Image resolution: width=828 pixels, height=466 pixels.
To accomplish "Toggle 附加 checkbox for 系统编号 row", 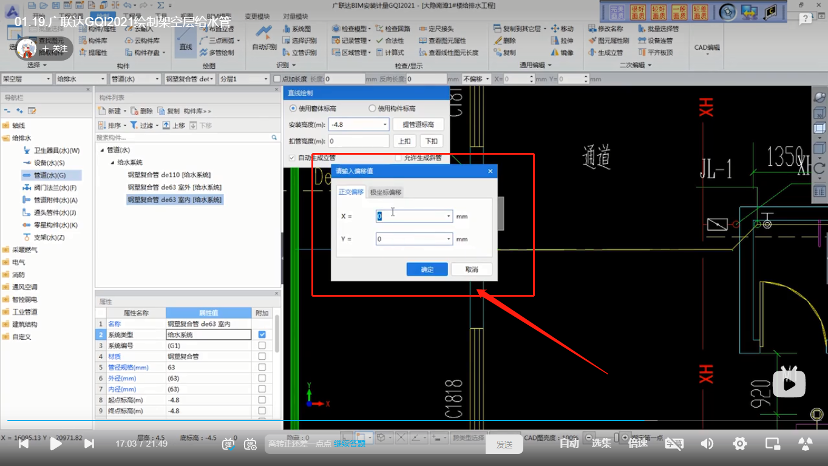I will (x=262, y=345).
